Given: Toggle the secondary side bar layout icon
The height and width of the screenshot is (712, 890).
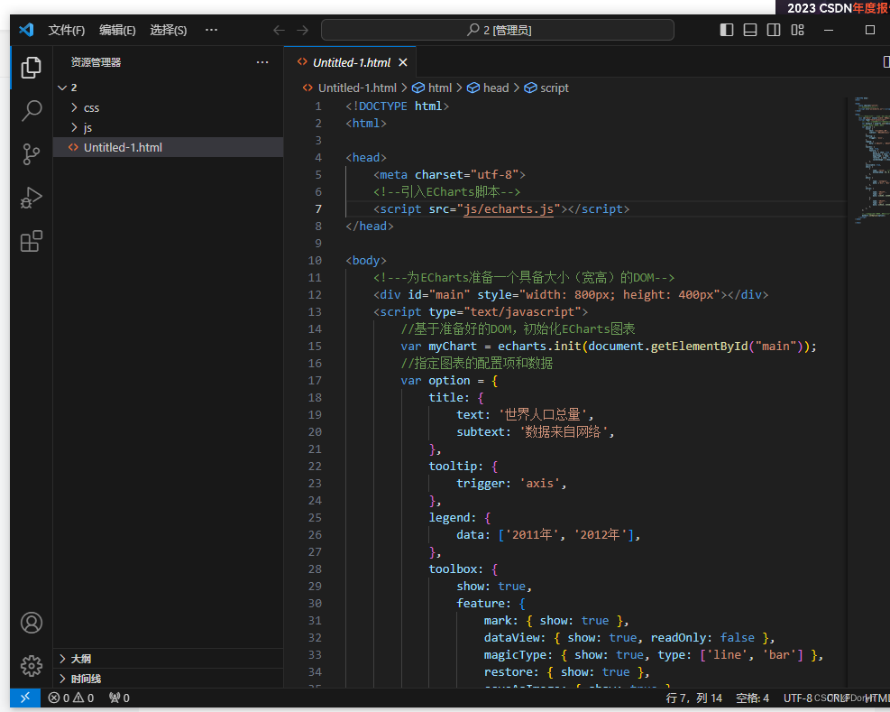Looking at the screenshot, I should click(774, 30).
